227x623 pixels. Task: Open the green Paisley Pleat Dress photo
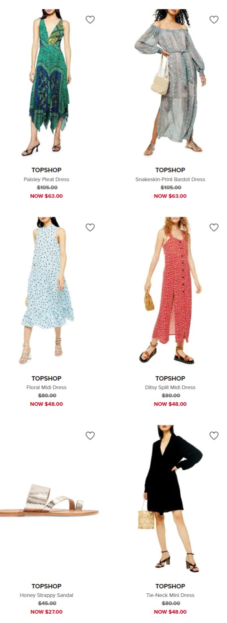(x=47, y=83)
